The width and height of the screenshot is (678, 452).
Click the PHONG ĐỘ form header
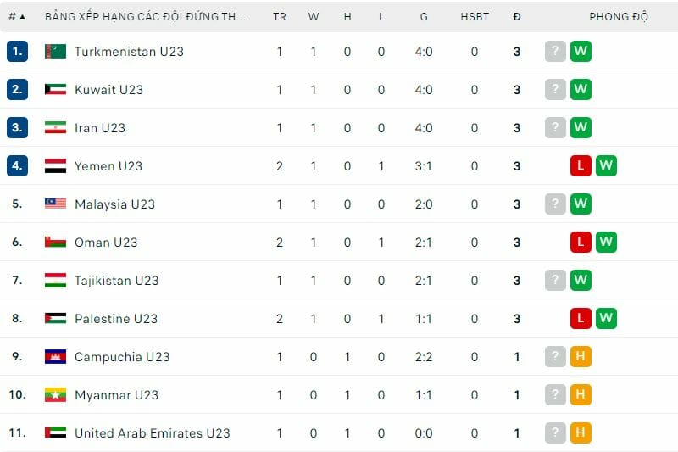(x=619, y=17)
